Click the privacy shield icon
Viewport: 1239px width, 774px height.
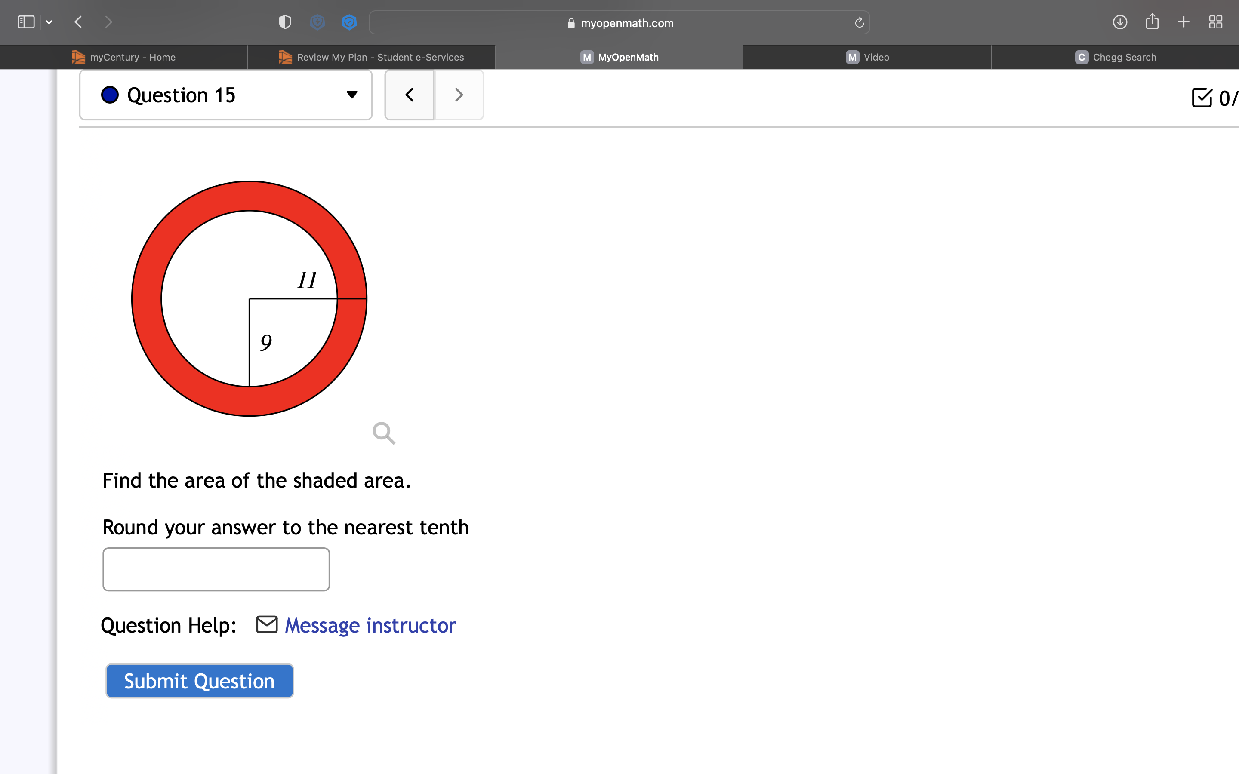click(285, 22)
